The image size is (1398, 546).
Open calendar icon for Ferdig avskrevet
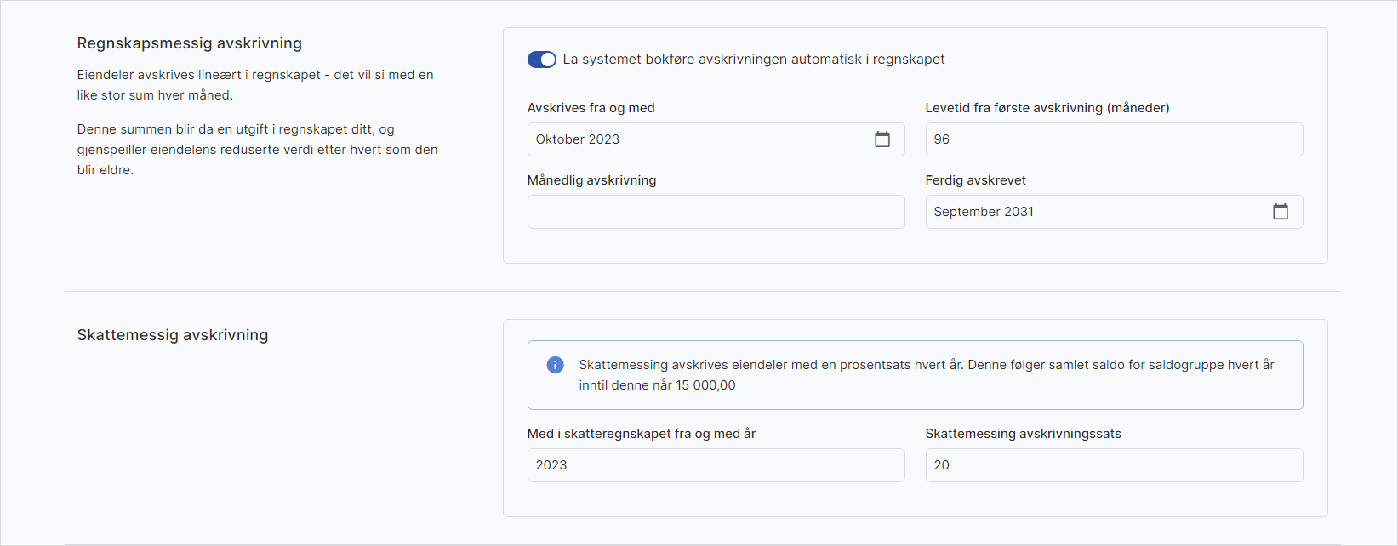1280,212
